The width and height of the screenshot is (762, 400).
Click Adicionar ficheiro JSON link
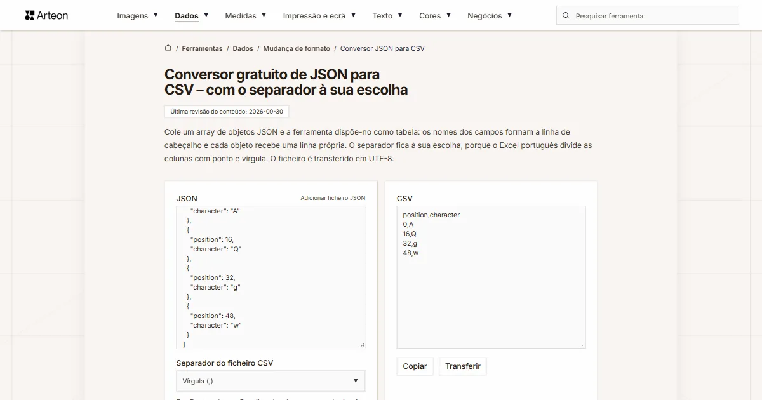[x=333, y=198]
